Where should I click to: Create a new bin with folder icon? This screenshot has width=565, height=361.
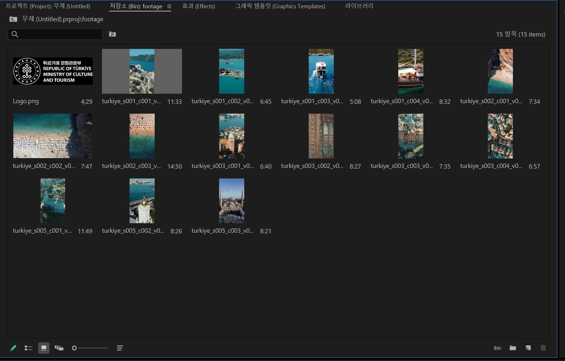[x=513, y=348]
